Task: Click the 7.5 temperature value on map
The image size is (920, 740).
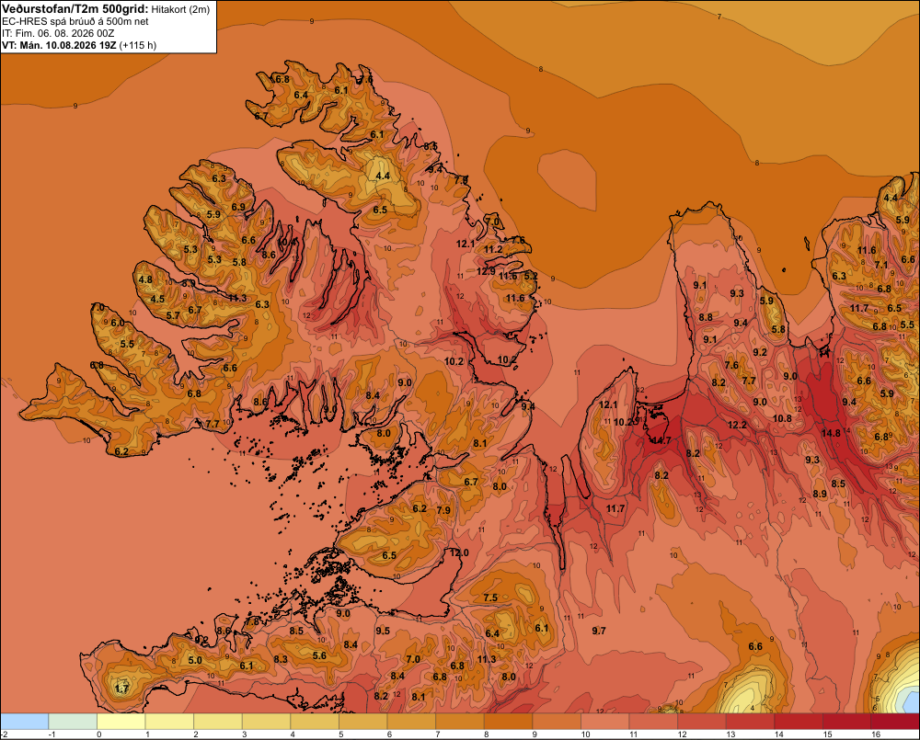Action: [x=490, y=598]
